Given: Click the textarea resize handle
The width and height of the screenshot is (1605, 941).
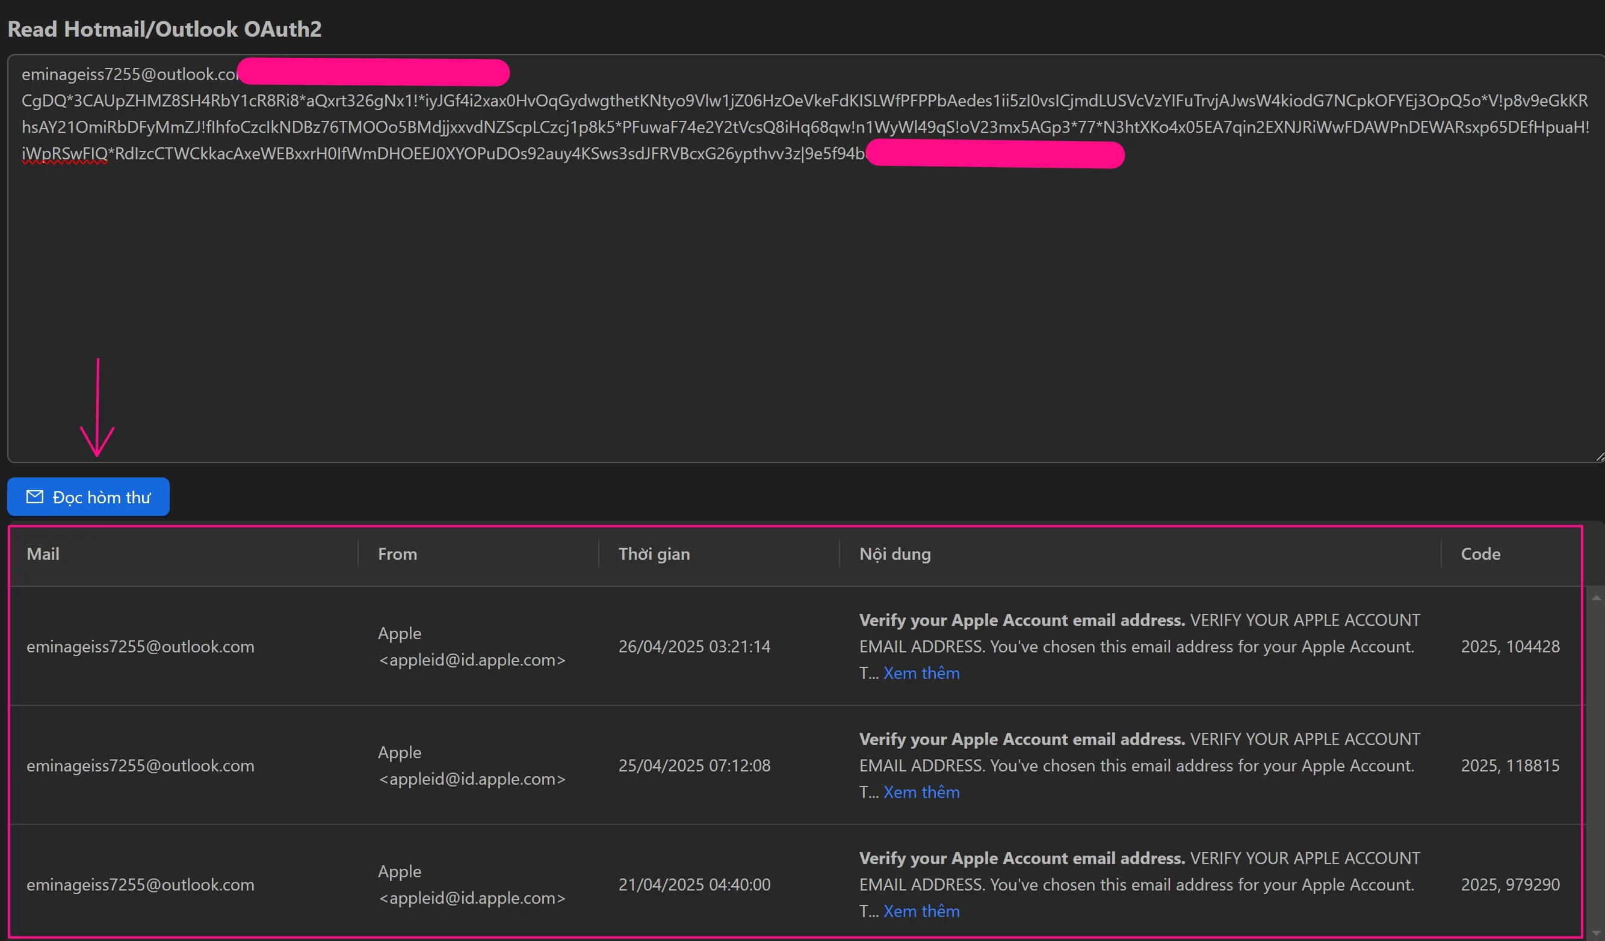Looking at the screenshot, I should tap(1598, 456).
